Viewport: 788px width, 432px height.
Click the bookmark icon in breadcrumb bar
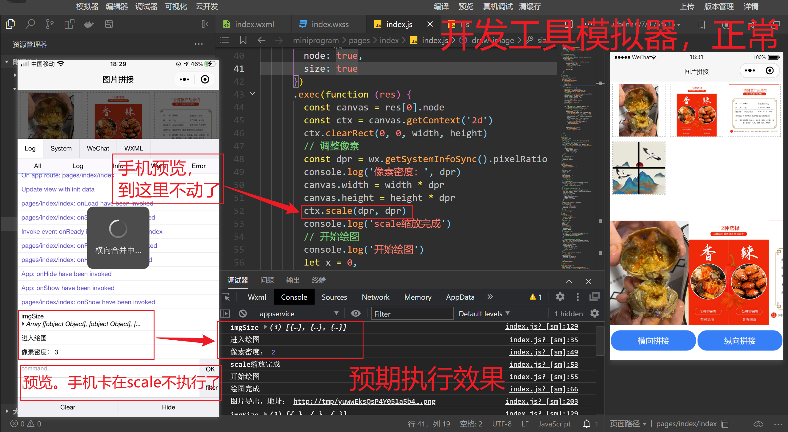point(243,40)
